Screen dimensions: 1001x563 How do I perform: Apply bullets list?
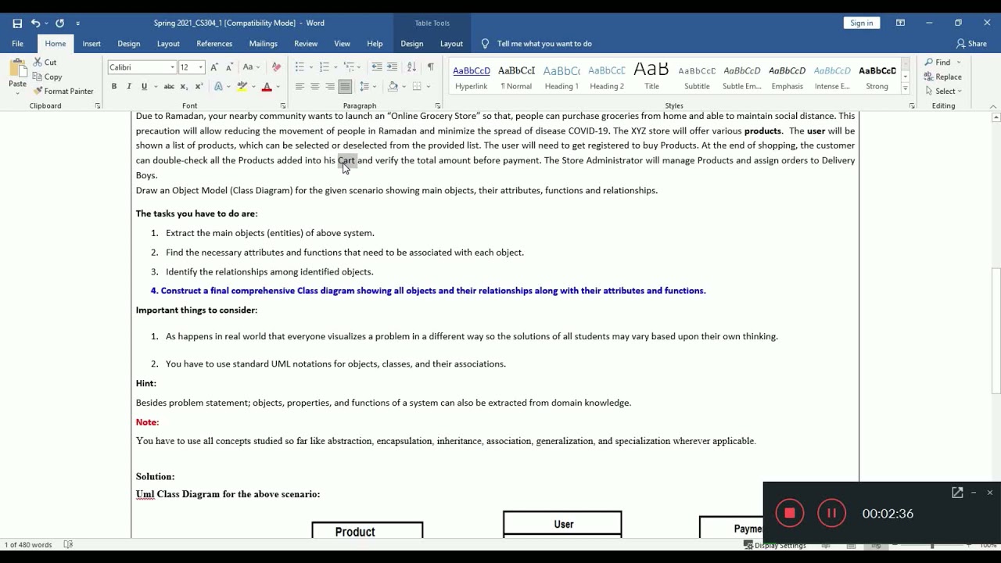click(x=300, y=67)
